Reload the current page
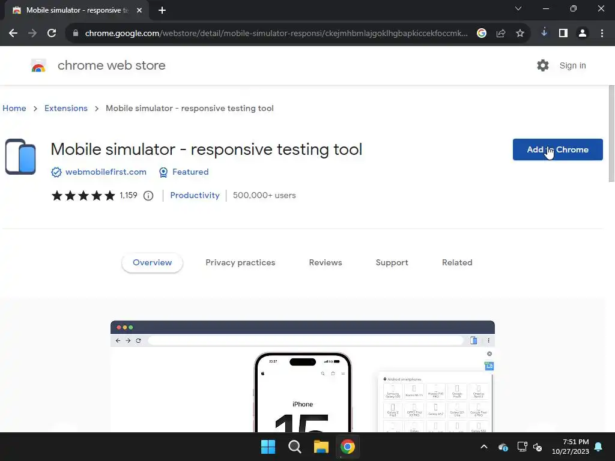The height and width of the screenshot is (461, 615). (x=52, y=34)
